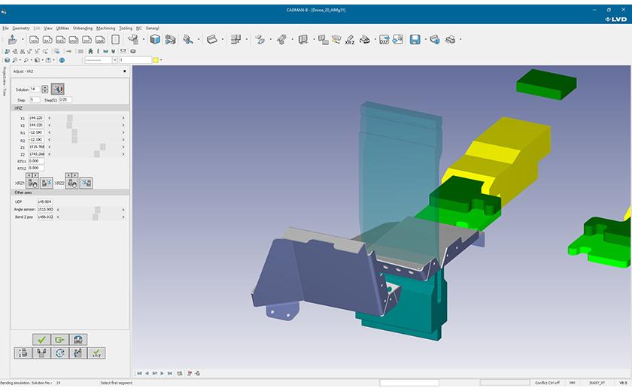Click the XRZ1 automatic finger placement icon

[x=47, y=183]
